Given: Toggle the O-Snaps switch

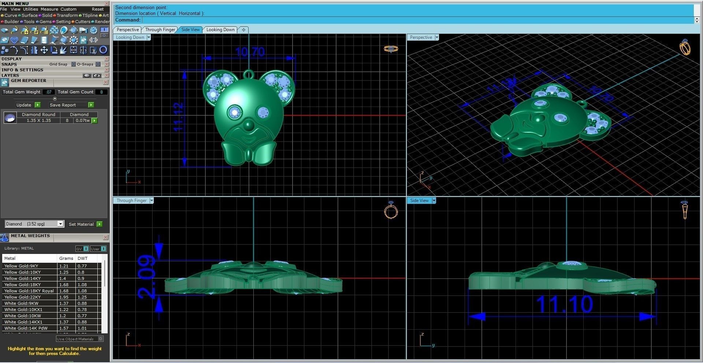Looking at the screenshot, I should point(98,64).
